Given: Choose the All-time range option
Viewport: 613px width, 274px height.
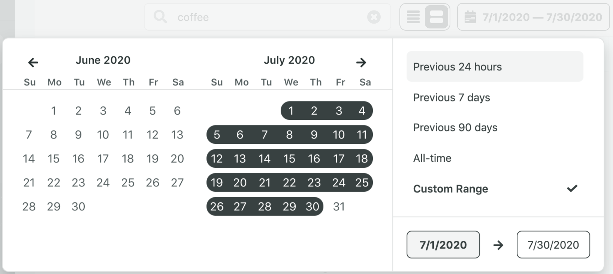Looking at the screenshot, I should pyautogui.click(x=495, y=158).
